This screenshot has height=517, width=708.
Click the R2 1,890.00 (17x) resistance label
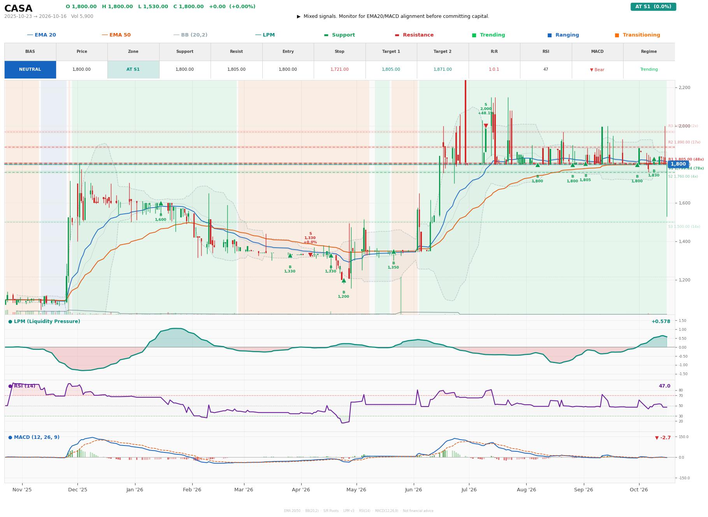pyautogui.click(x=684, y=142)
